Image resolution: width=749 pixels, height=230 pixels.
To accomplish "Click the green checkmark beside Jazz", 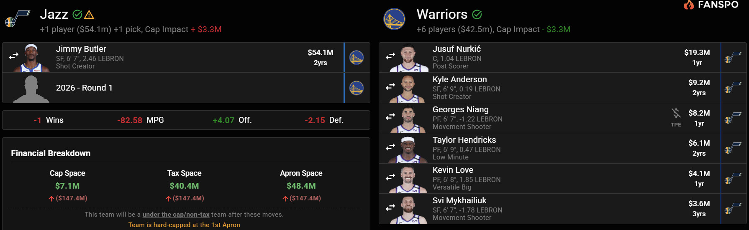I will point(77,15).
